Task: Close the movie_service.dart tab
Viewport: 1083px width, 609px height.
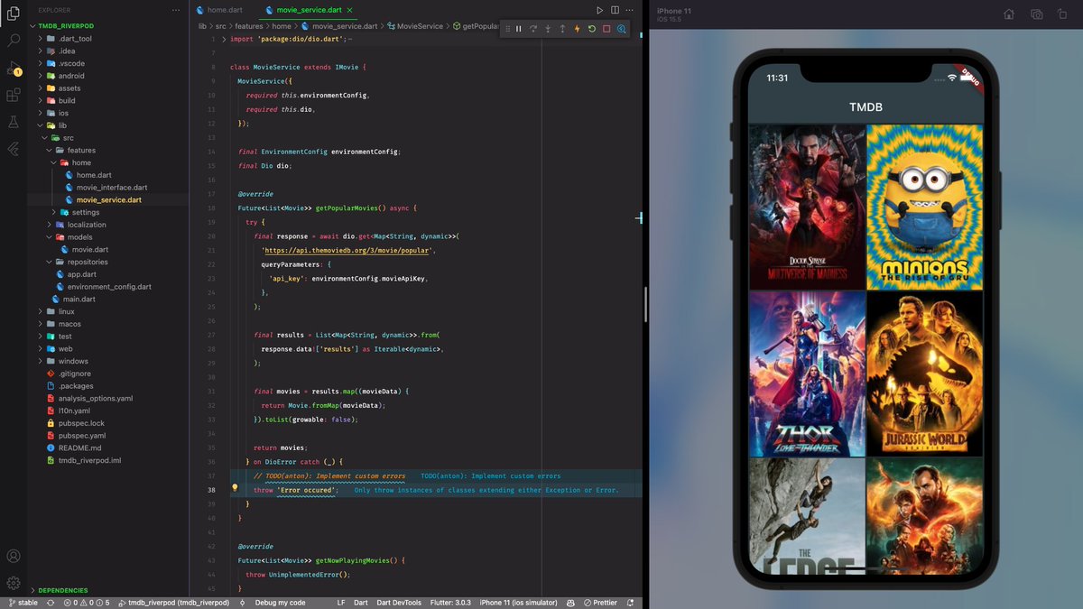Action: pos(349,10)
